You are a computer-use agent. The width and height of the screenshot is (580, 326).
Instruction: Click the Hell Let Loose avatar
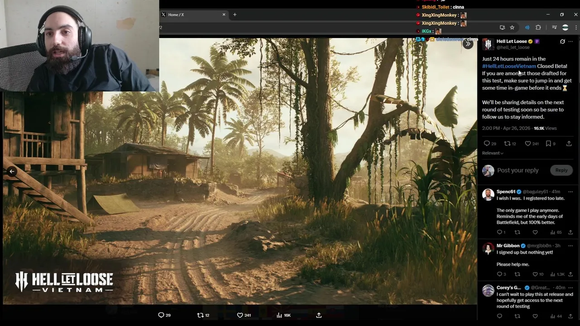[x=488, y=44]
